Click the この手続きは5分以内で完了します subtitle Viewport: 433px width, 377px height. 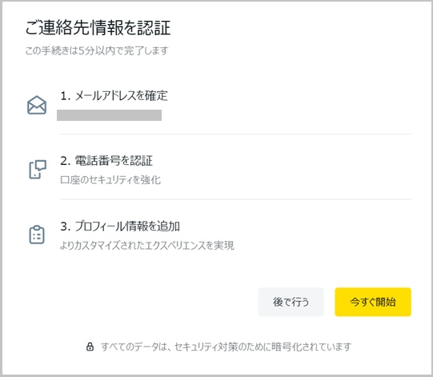[97, 50]
